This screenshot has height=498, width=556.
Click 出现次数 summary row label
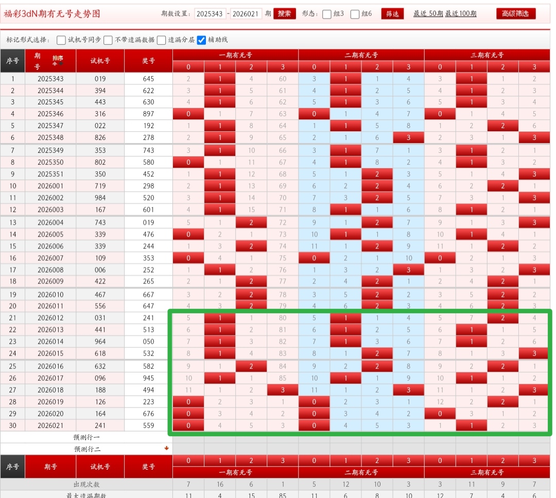click(x=87, y=484)
